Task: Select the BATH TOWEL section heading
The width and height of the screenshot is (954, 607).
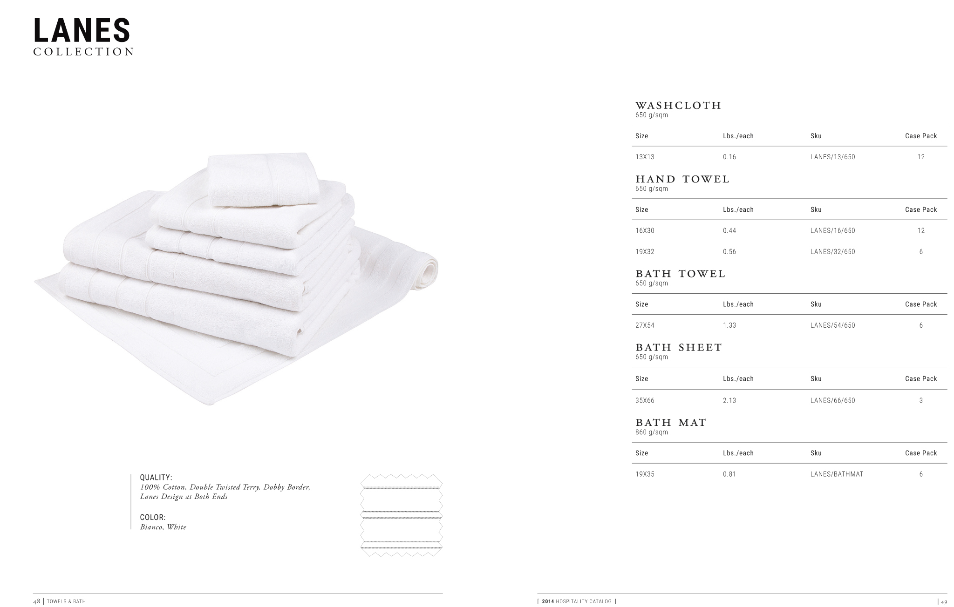Action: [681, 274]
